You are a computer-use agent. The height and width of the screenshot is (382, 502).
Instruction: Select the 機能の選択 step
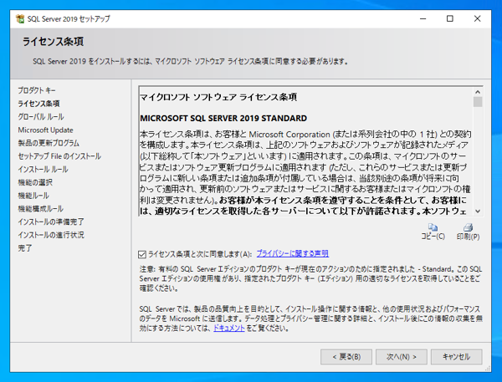point(35,182)
